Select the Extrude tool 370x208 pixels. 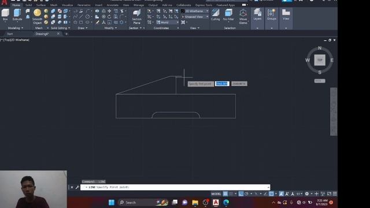[x=17, y=14]
